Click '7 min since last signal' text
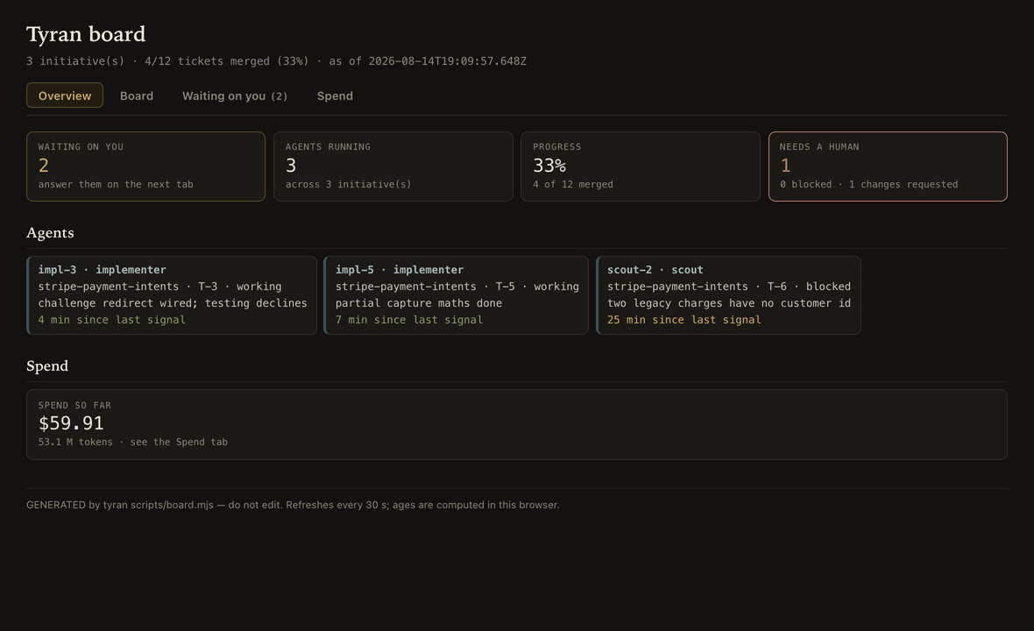1034x631 pixels. (x=409, y=320)
